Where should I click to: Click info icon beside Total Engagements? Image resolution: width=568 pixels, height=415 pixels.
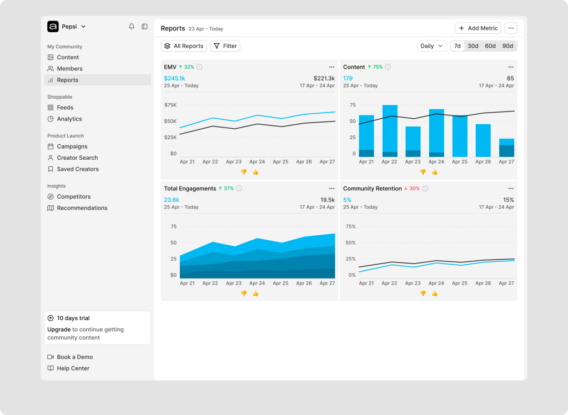(239, 189)
